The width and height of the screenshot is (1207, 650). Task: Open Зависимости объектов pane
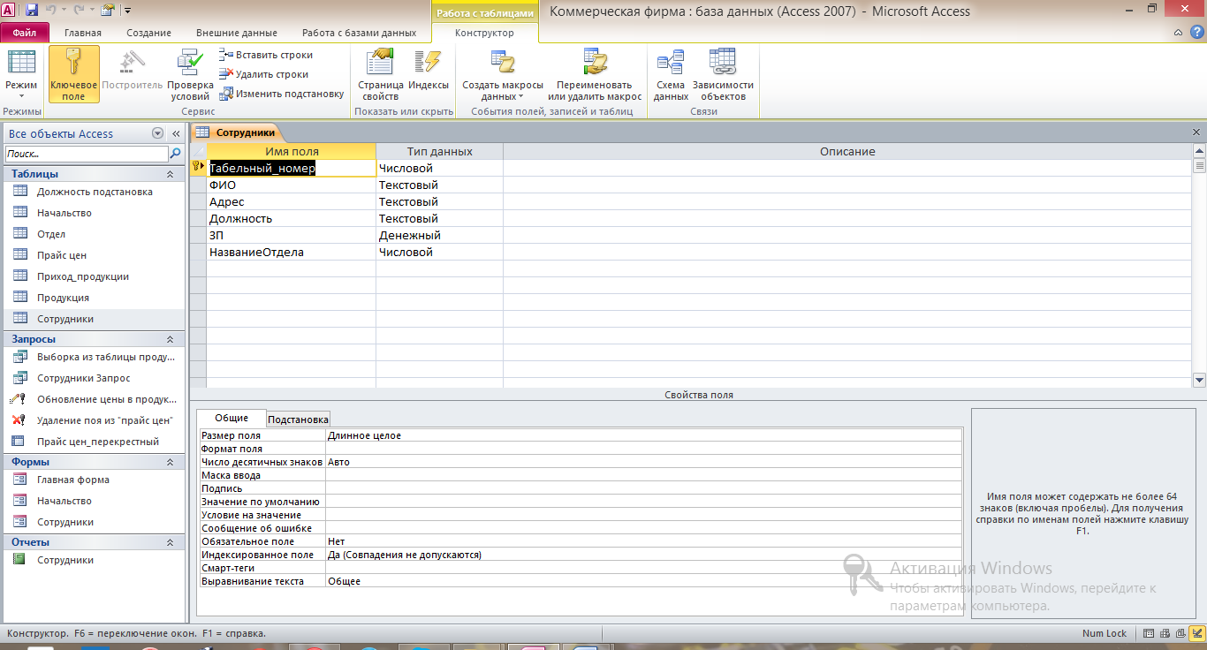coord(723,74)
